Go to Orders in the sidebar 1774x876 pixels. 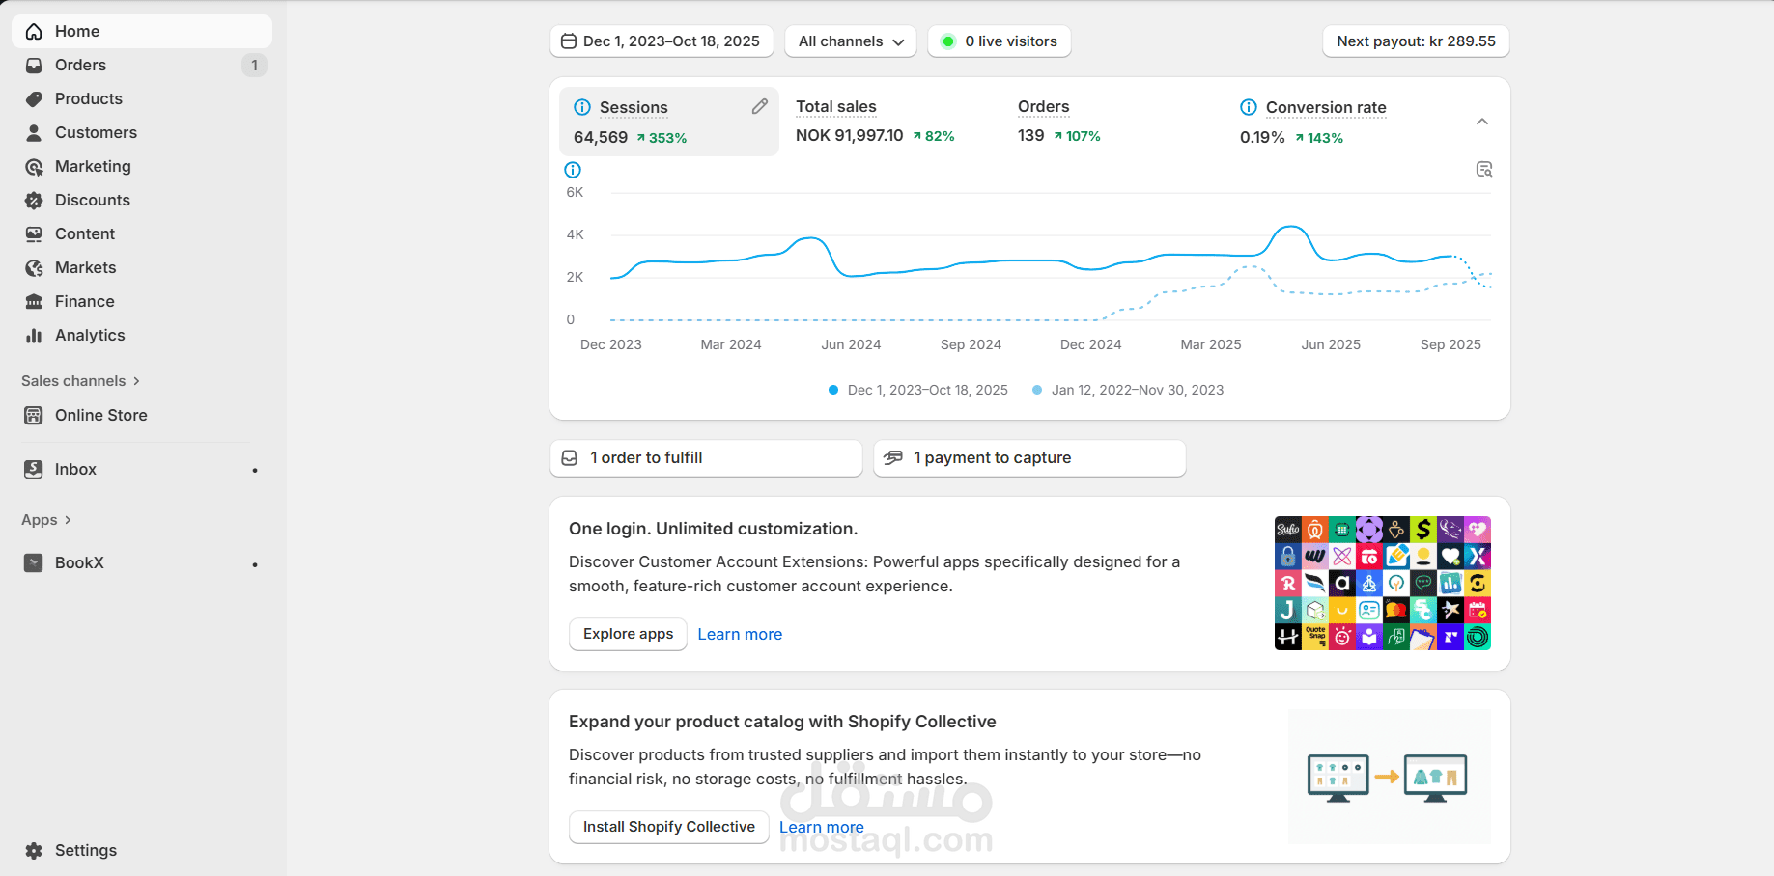[x=80, y=65]
